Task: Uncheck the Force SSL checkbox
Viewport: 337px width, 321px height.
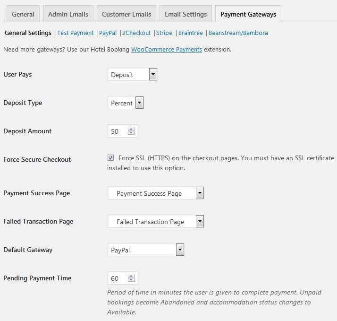Action: [111, 158]
